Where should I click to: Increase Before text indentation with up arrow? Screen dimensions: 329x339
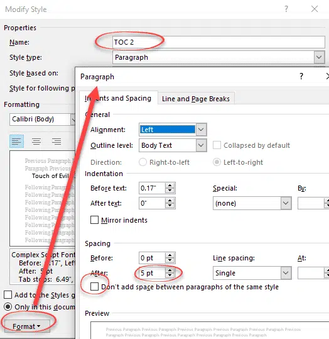point(170,186)
